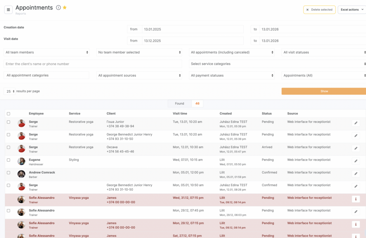366x238 pixels.
Task: Sort by the Visit time column header
Action: point(180,113)
